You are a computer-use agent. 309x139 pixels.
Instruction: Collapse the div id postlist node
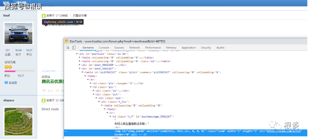(x=77, y=54)
